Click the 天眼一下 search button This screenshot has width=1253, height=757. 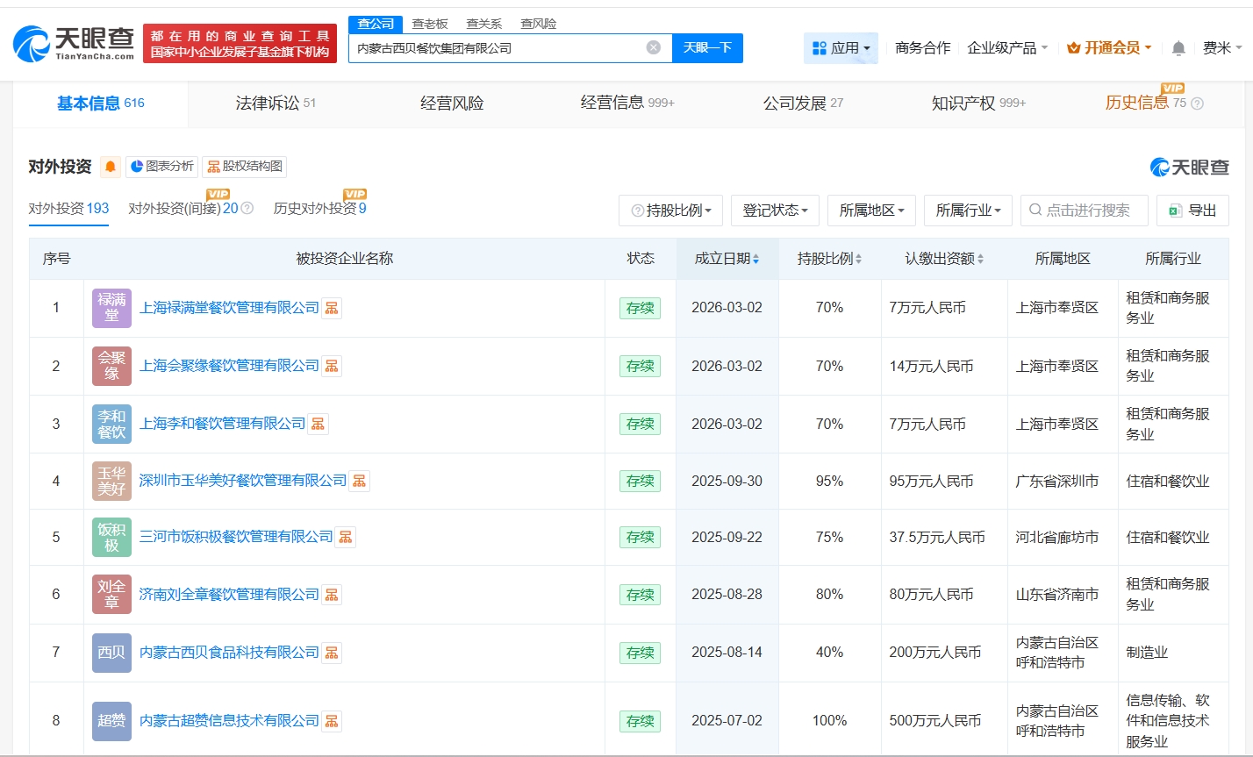[x=707, y=47]
